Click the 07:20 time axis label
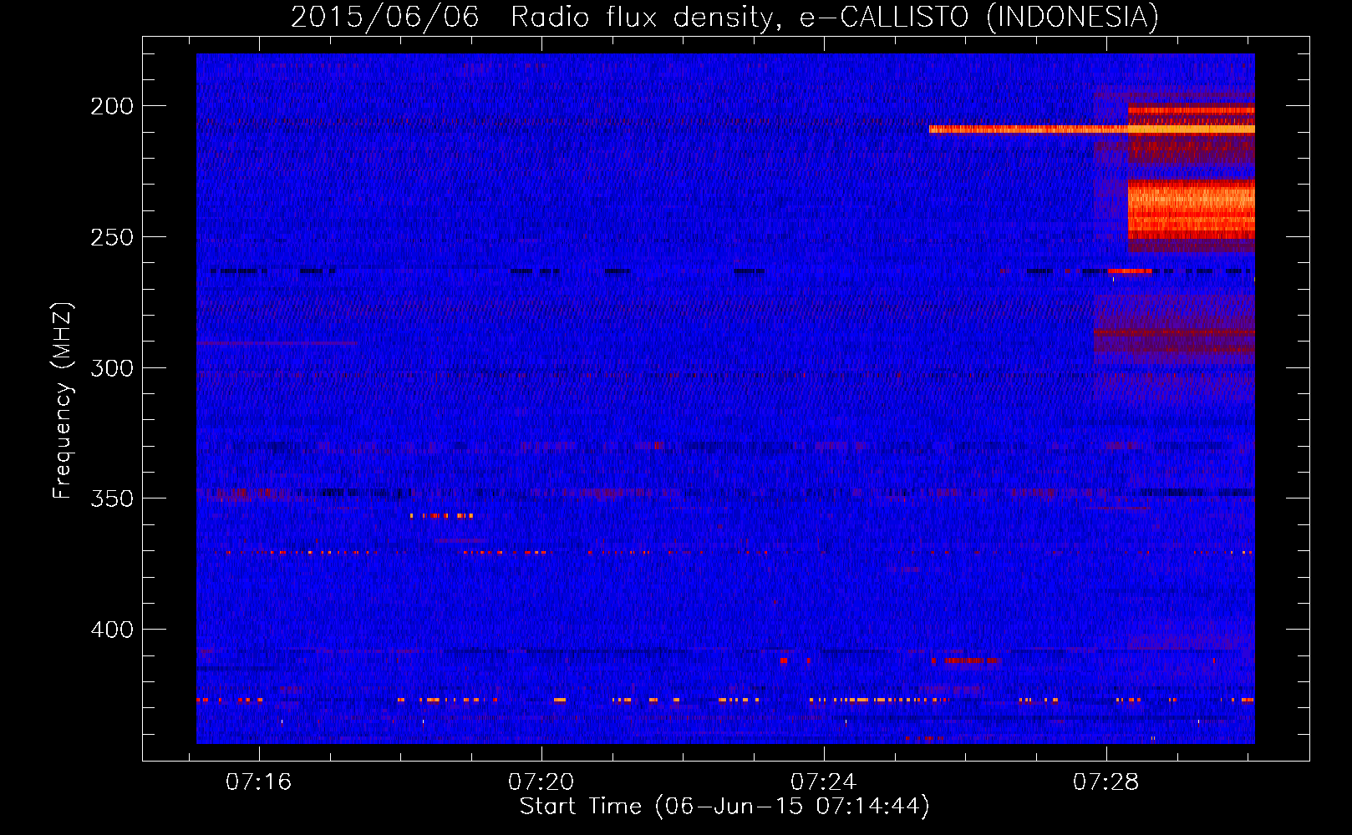The height and width of the screenshot is (835, 1352). [541, 782]
